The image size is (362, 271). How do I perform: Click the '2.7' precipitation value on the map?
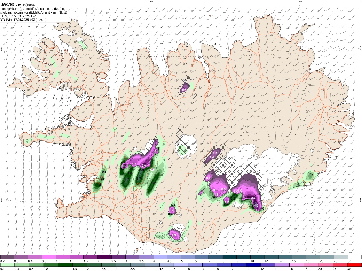click(x=139, y=178)
